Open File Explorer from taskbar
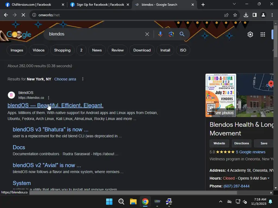The width and height of the screenshot is (278, 208). click(133, 201)
